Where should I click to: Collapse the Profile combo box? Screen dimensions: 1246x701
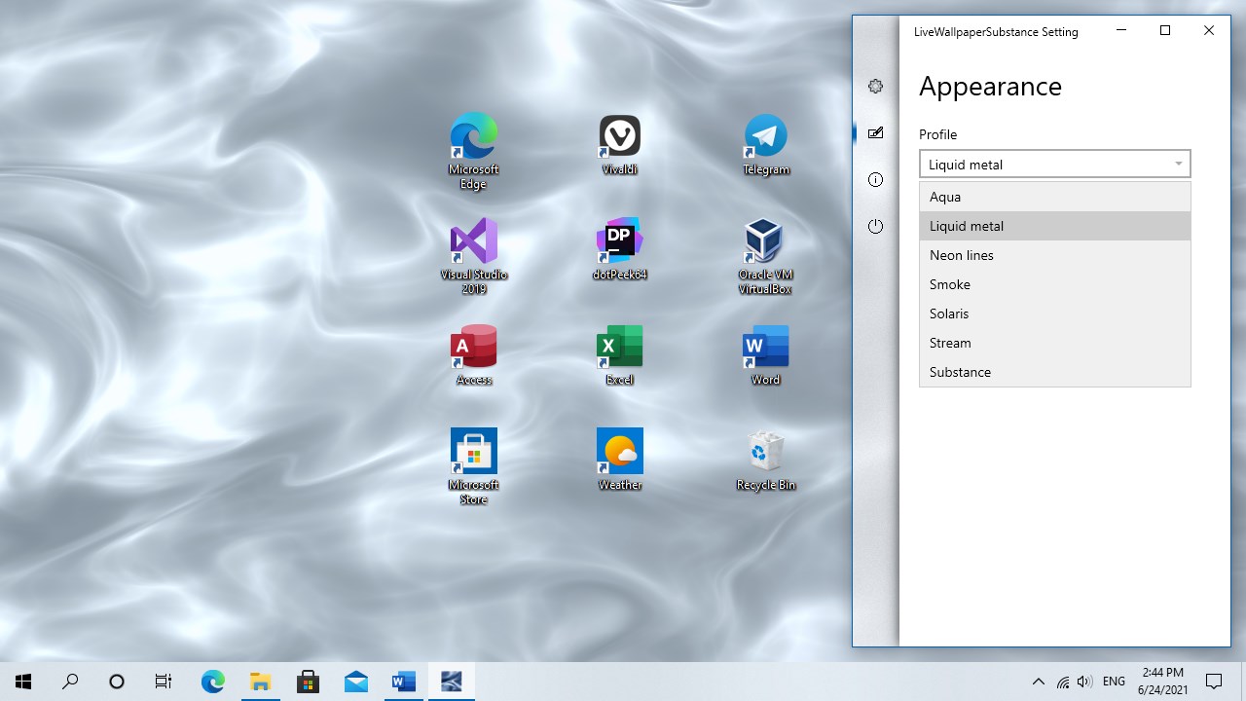[1054, 164]
